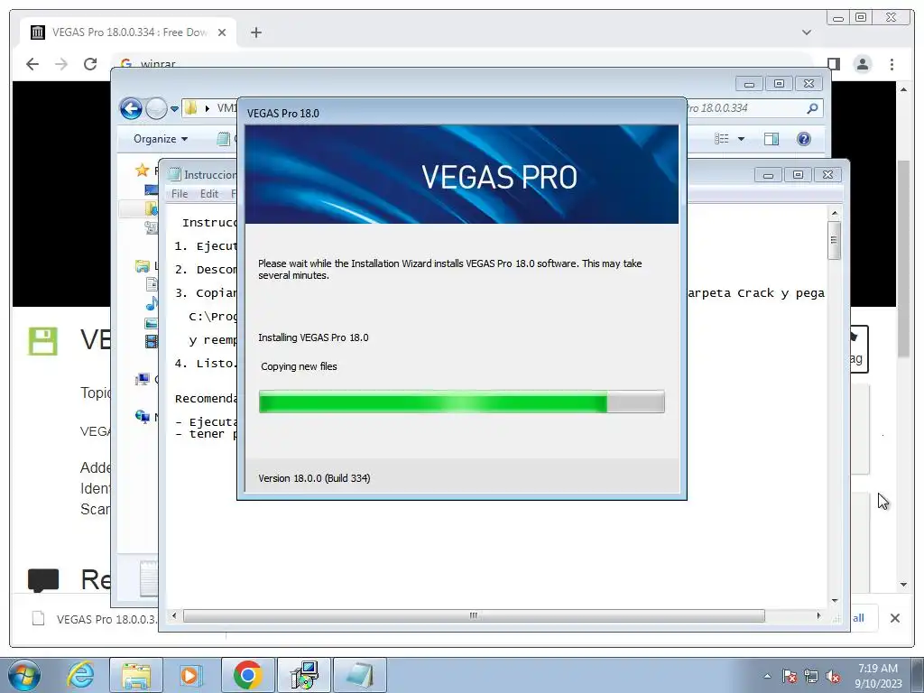
Task: Switch to the installer taskbar icon
Action: pyautogui.click(x=305, y=675)
